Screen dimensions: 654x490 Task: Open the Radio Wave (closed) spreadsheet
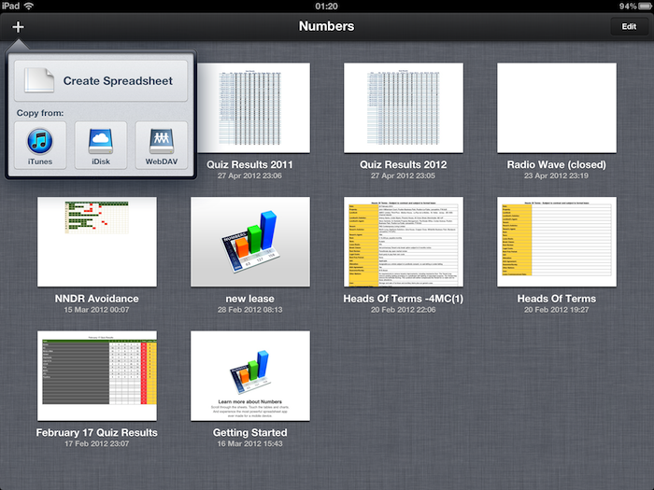pos(557,108)
